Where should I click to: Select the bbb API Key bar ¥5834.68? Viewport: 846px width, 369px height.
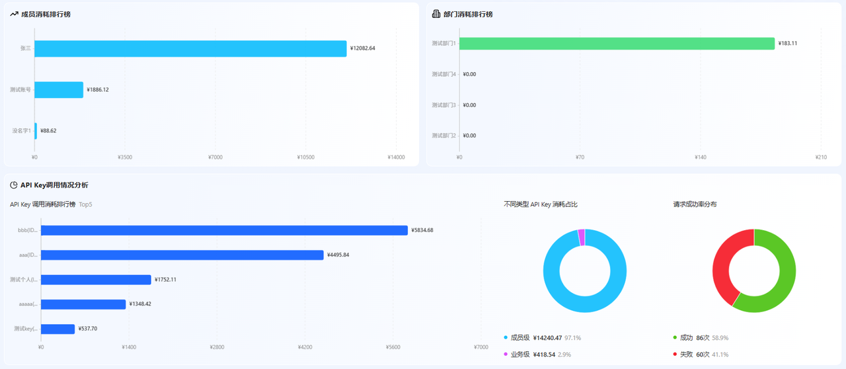click(x=224, y=230)
